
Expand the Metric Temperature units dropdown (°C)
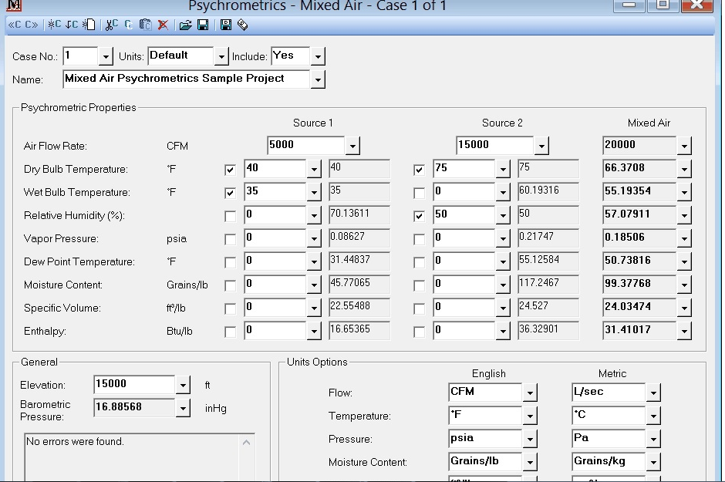click(x=653, y=416)
